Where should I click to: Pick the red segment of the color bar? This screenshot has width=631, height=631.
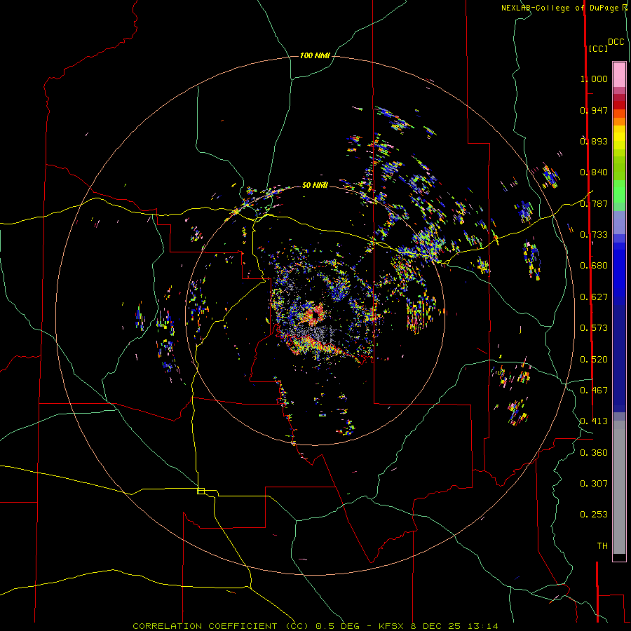coord(619,105)
